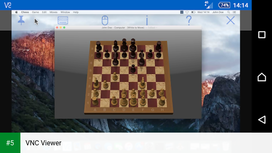Toggle the pin toolbar icon
The width and height of the screenshot is (272, 153).
pos(21,20)
